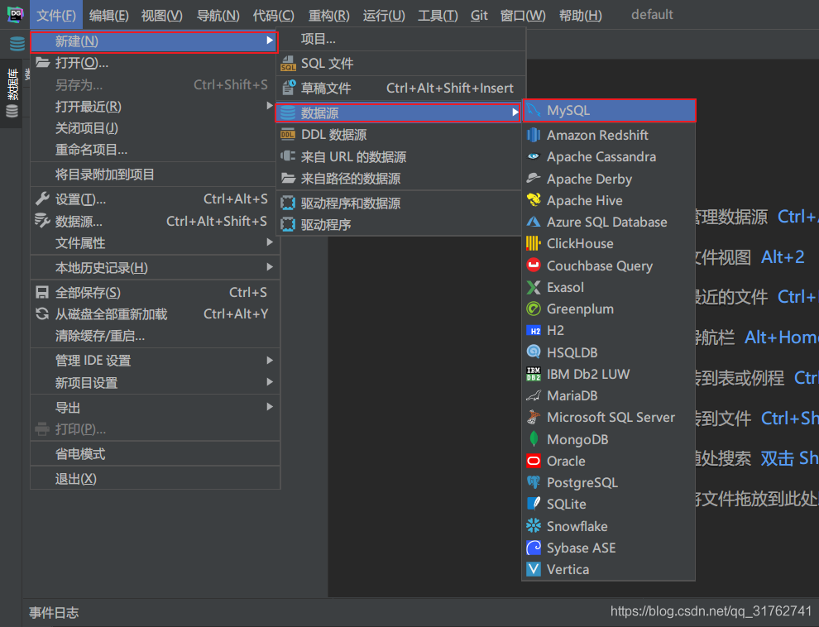Choose 项目... in New submenu
Image resolution: width=819 pixels, height=627 pixels.
pos(400,39)
